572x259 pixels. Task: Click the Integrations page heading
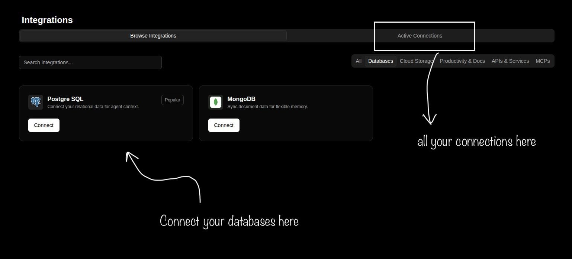tap(47, 20)
